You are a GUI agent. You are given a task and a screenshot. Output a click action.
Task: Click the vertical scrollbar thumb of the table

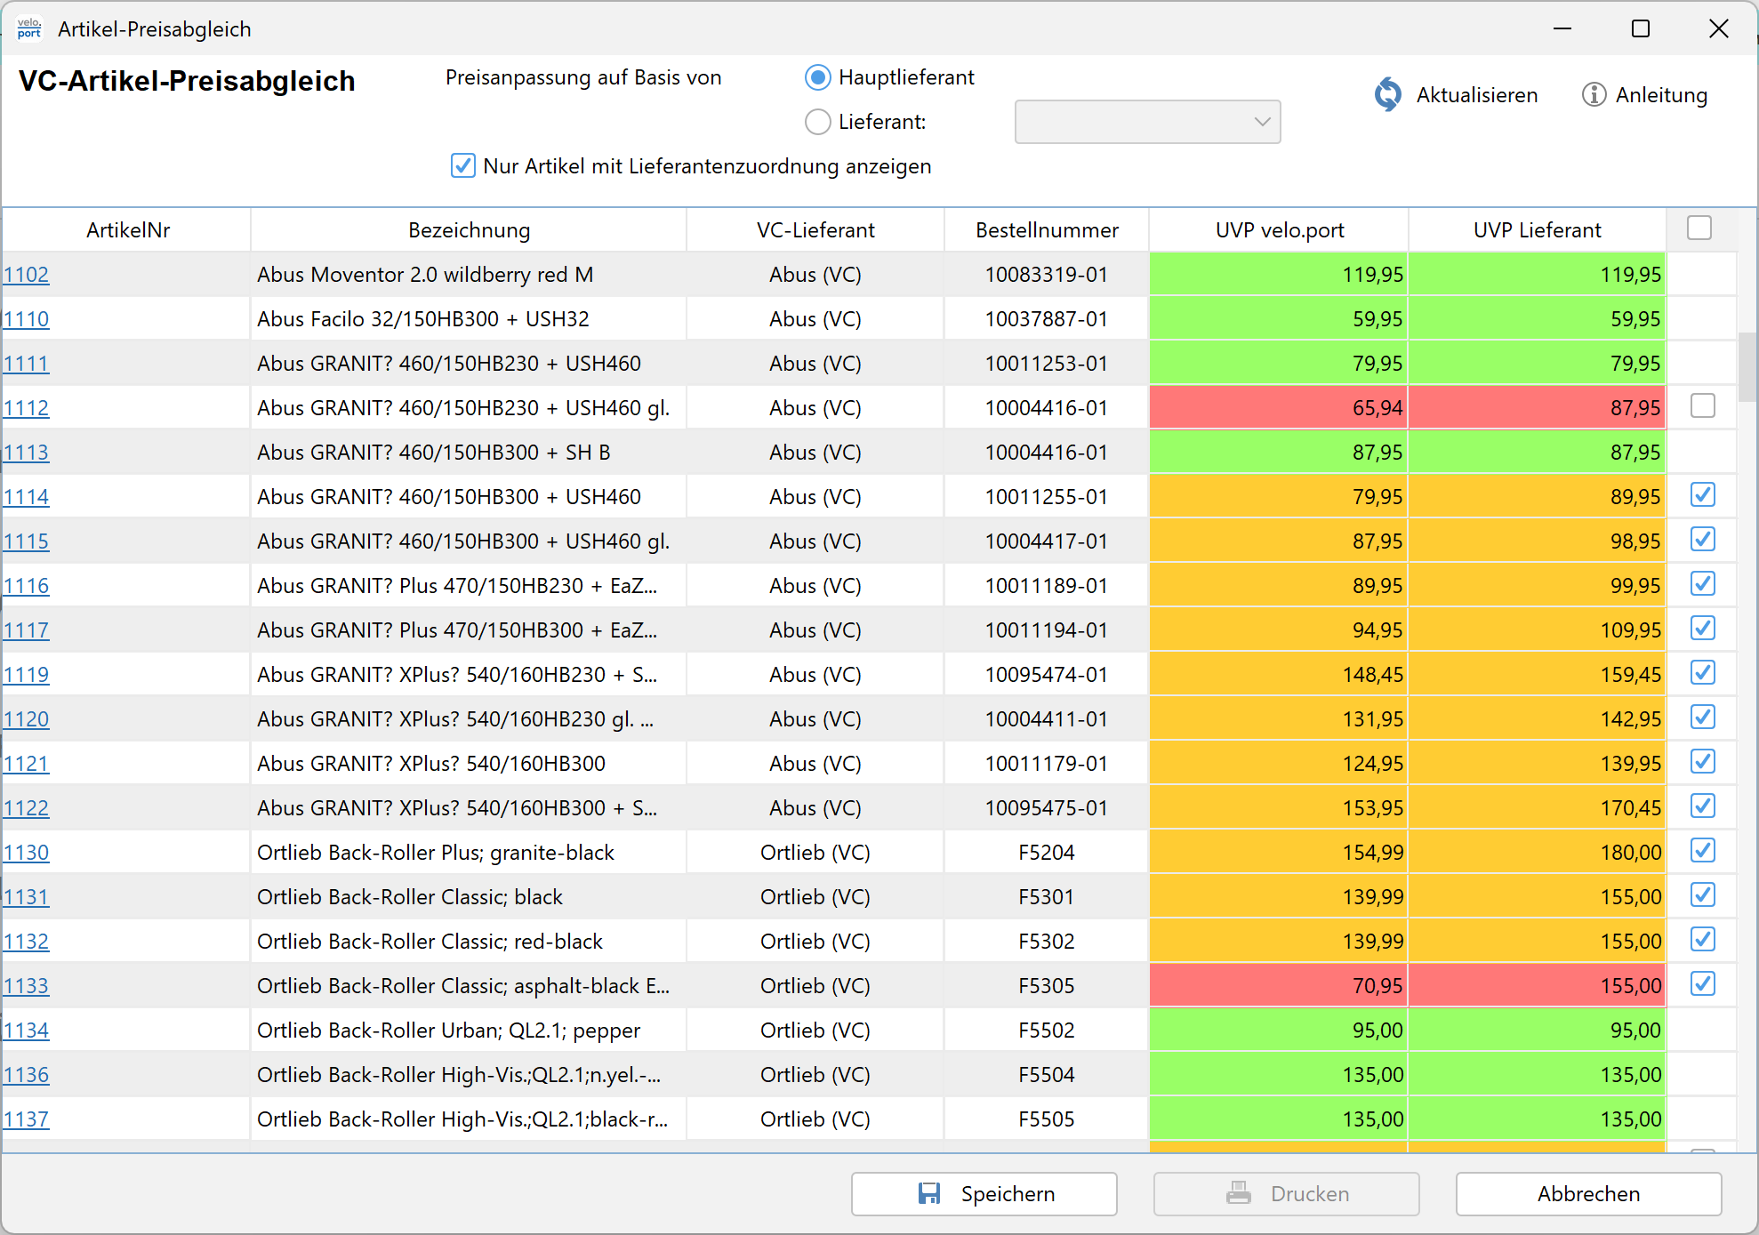point(1747,366)
